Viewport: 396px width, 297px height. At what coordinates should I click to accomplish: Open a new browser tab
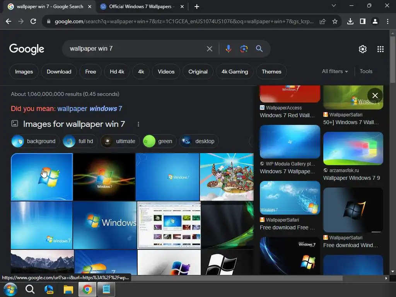197,7
